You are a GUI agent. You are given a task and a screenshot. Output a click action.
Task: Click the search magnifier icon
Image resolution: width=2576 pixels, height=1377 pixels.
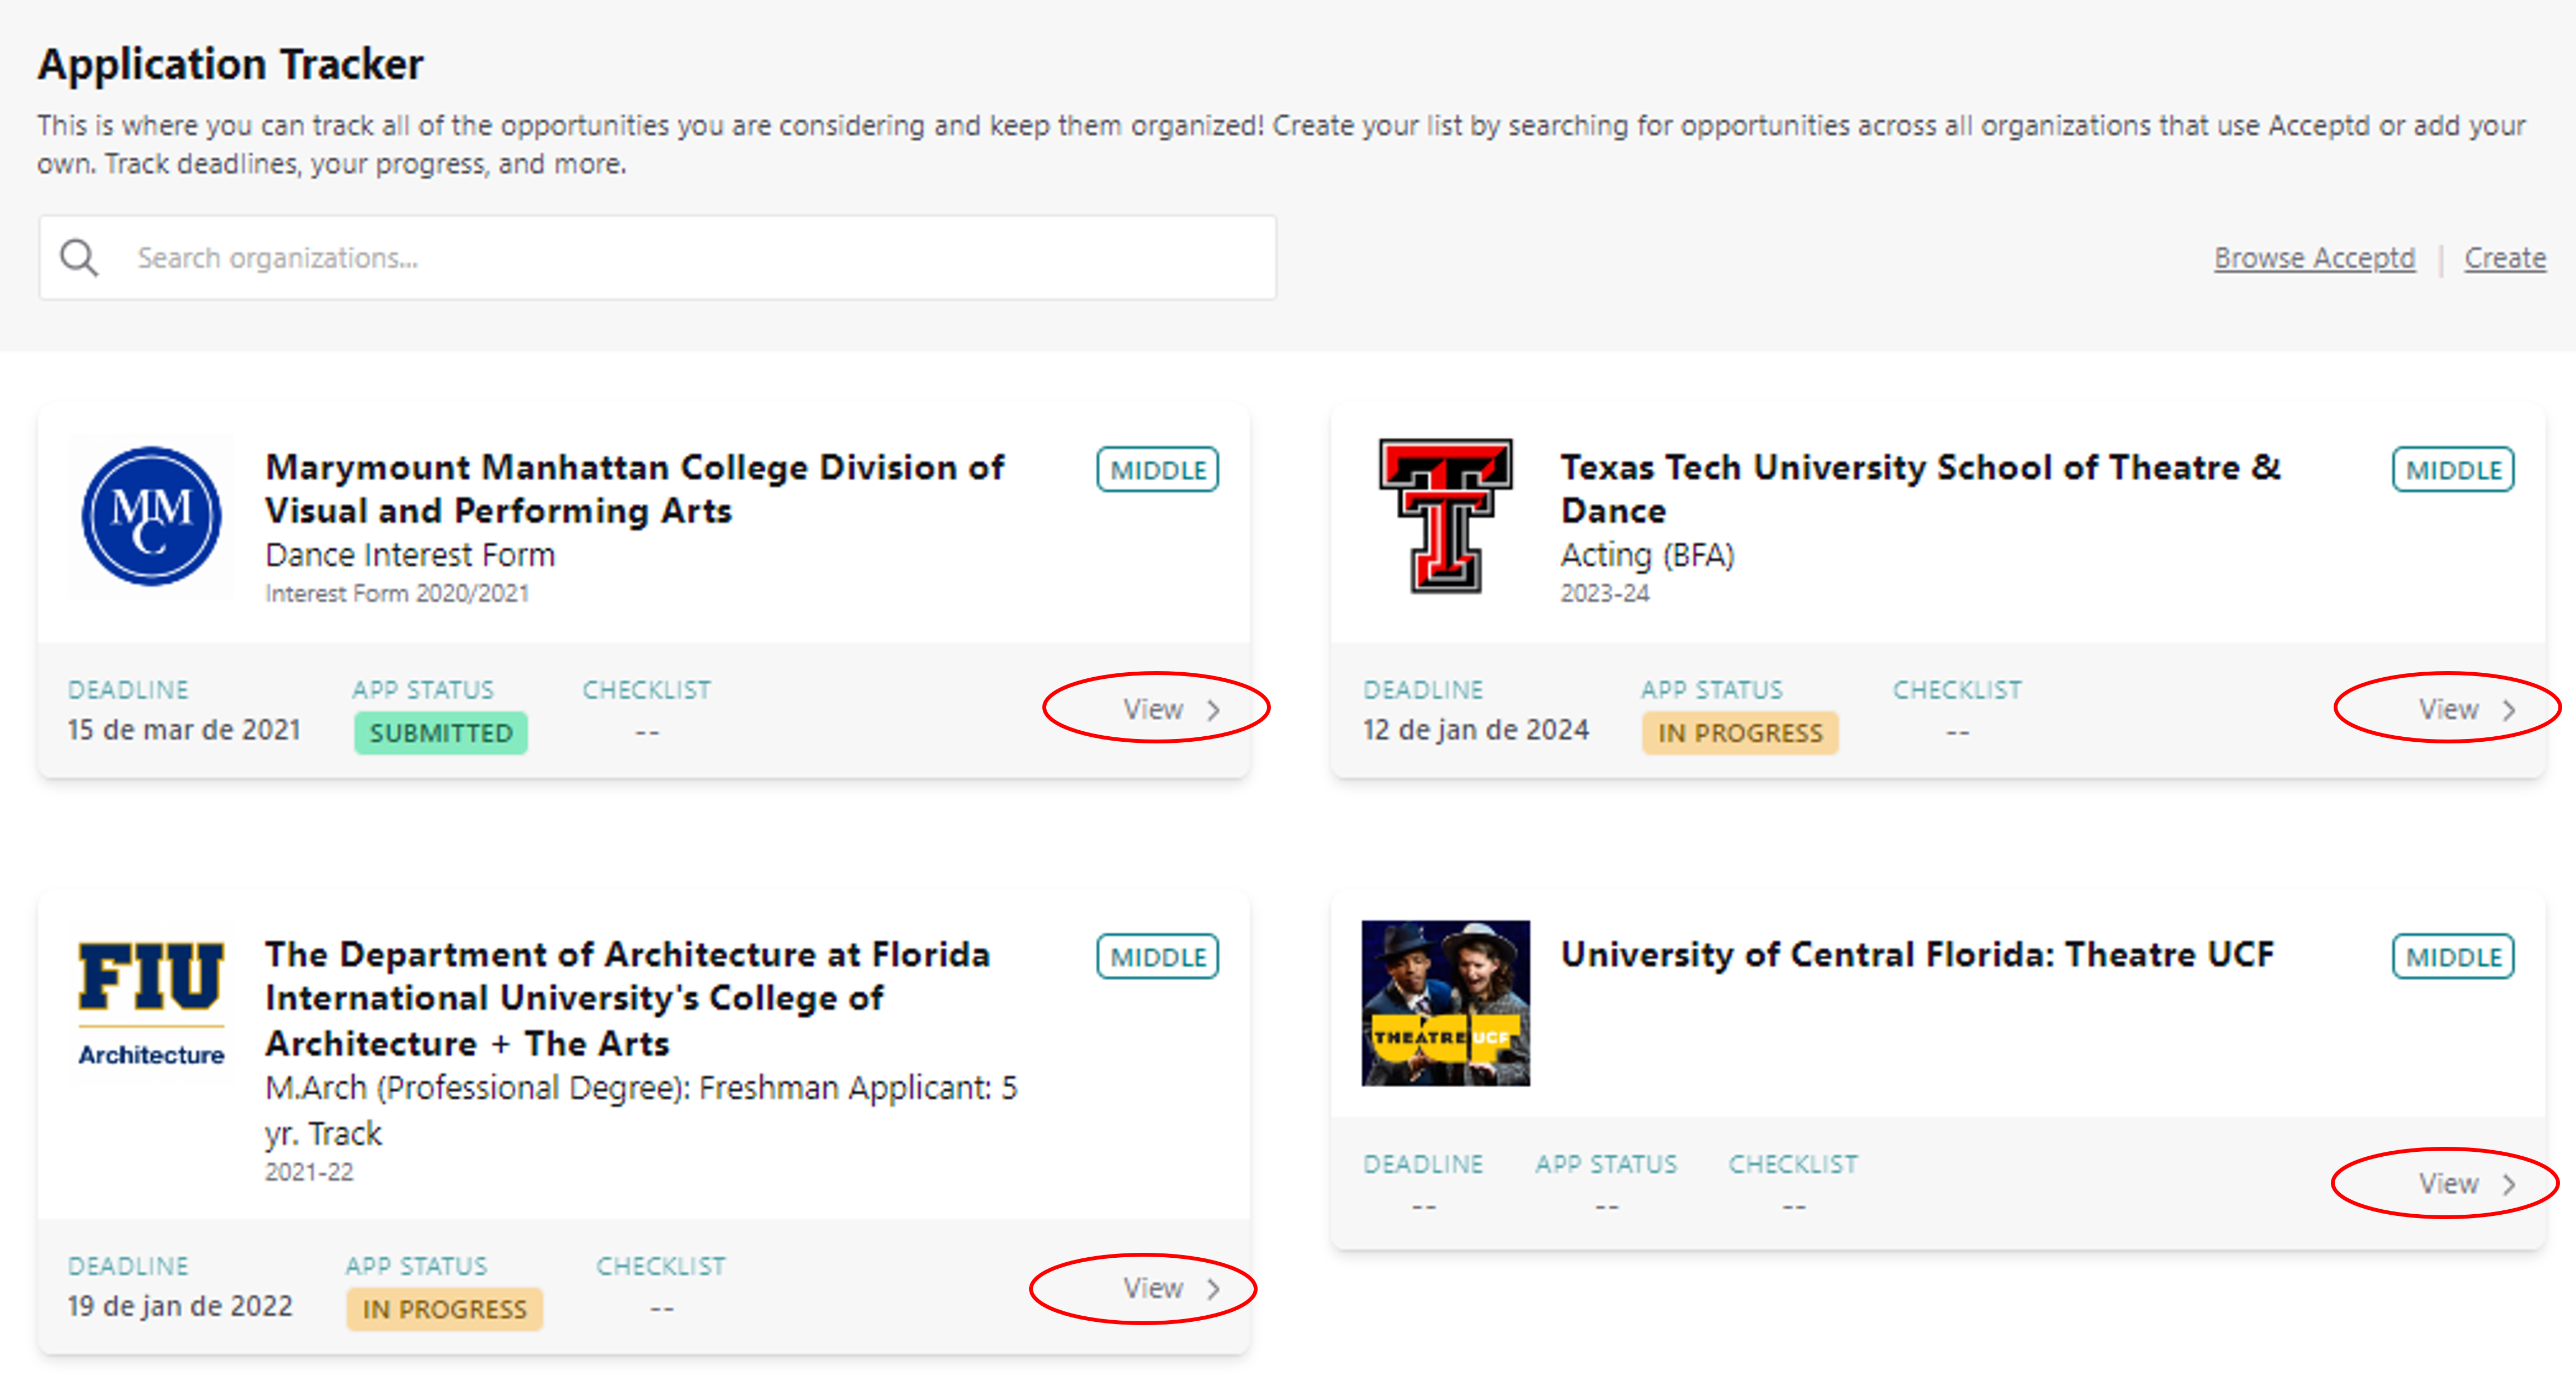pos(79,258)
